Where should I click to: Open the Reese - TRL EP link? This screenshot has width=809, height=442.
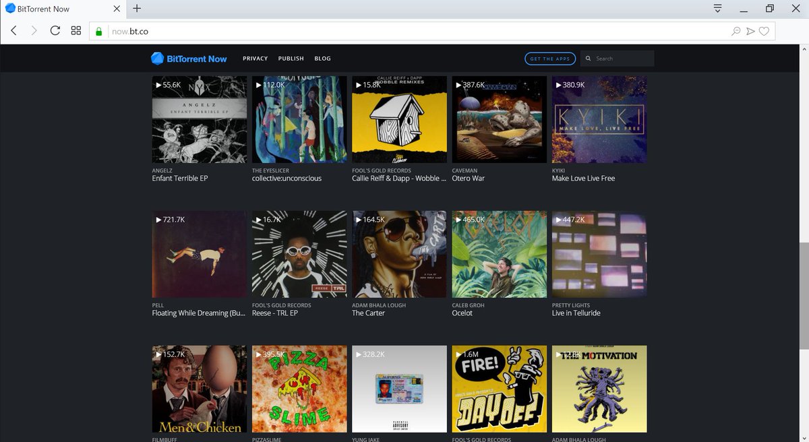(x=276, y=313)
